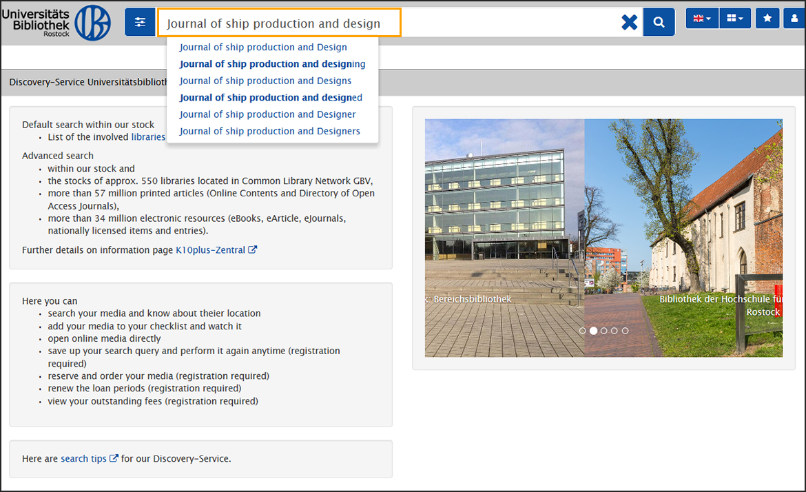The image size is (806, 492).
Task: Click the Bereichsbibliothek glass building image
Action: tap(504, 238)
